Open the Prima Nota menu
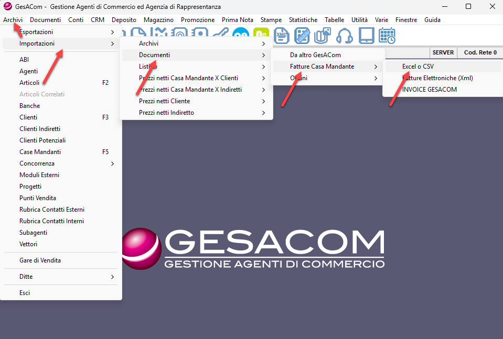Image resolution: width=503 pixels, height=339 pixels. click(x=238, y=20)
